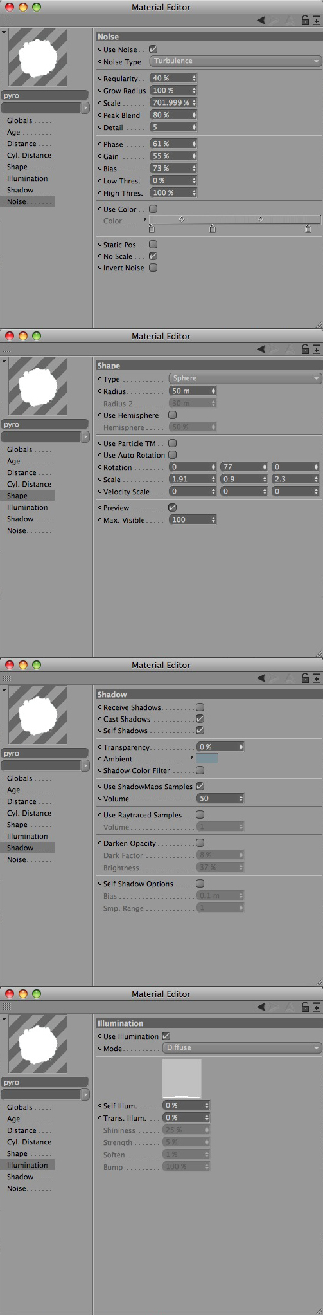Image resolution: width=323 pixels, height=1315 pixels.
Task: Click the Self Illum. 0 % stepper arrows
Action: click(207, 1106)
